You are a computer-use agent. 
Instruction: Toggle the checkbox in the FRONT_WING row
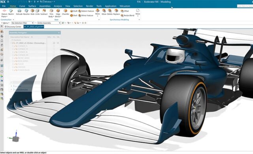coord(54,58)
